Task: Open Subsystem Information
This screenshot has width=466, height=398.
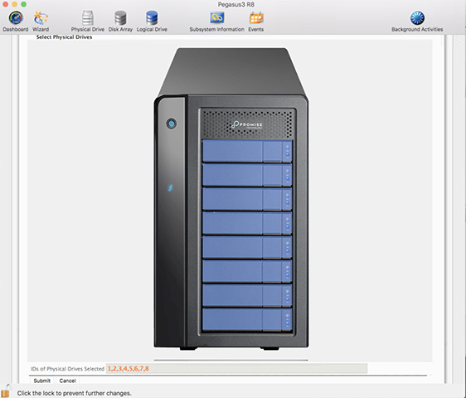Action: pyautogui.click(x=216, y=22)
